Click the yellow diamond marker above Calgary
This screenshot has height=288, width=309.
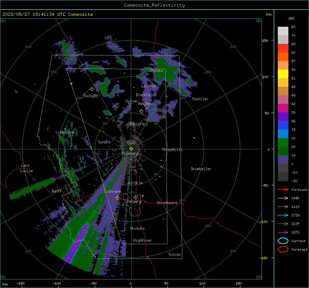[136, 197]
